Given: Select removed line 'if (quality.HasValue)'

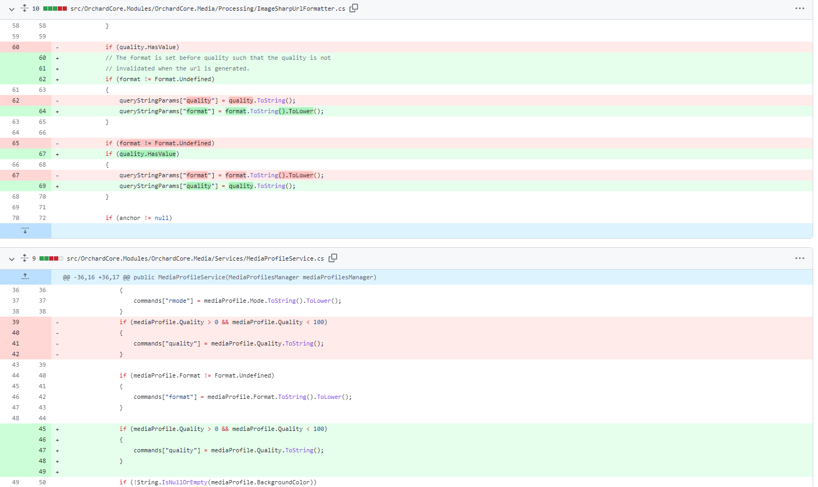Looking at the screenshot, I should pyautogui.click(x=142, y=47).
